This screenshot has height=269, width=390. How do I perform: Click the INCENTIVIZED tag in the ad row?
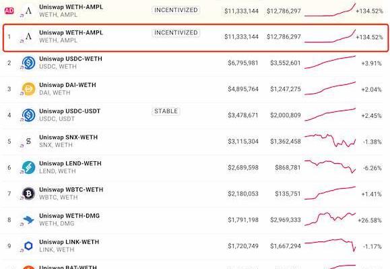(x=176, y=10)
